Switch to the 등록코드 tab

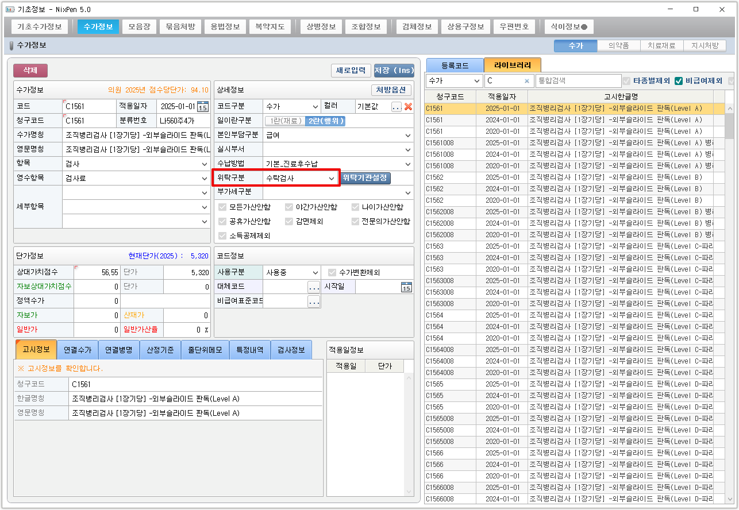pos(454,65)
